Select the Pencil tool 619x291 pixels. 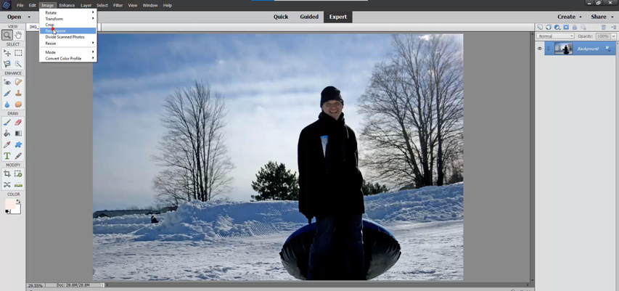pos(18,156)
